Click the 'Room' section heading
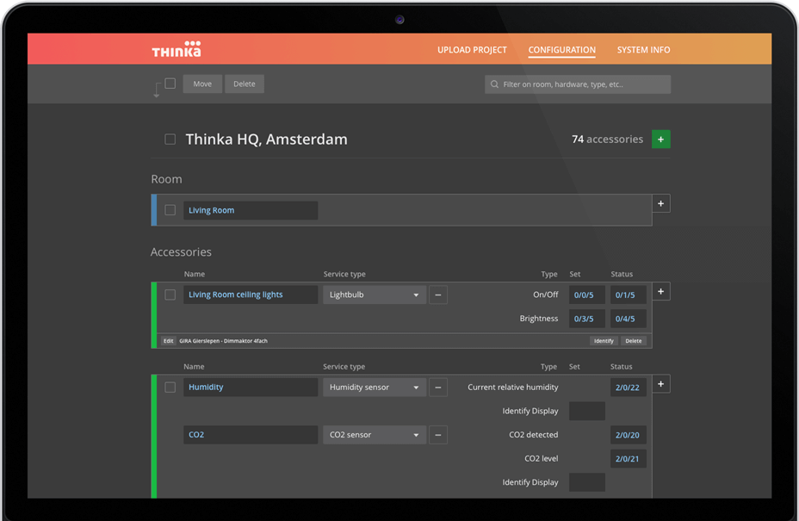The image size is (799, 521). (x=167, y=179)
